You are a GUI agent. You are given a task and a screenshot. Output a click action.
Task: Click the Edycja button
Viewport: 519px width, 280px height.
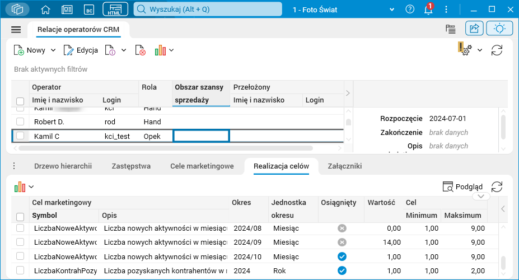81,50
